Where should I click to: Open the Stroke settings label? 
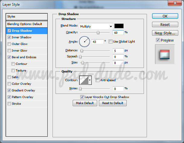16,104
